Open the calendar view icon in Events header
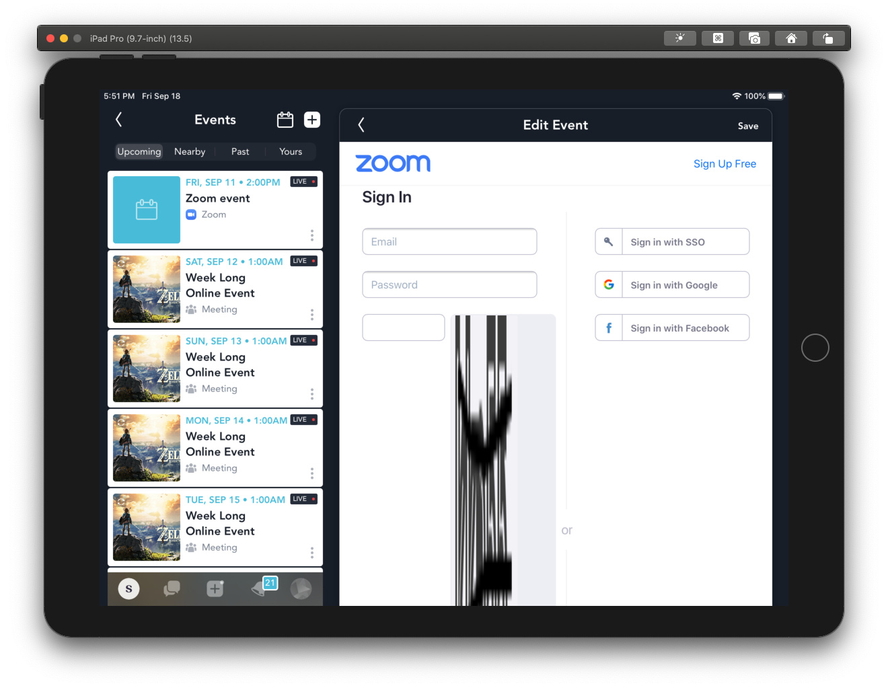This screenshot has height=694, width=888. (x=285, y=120)
